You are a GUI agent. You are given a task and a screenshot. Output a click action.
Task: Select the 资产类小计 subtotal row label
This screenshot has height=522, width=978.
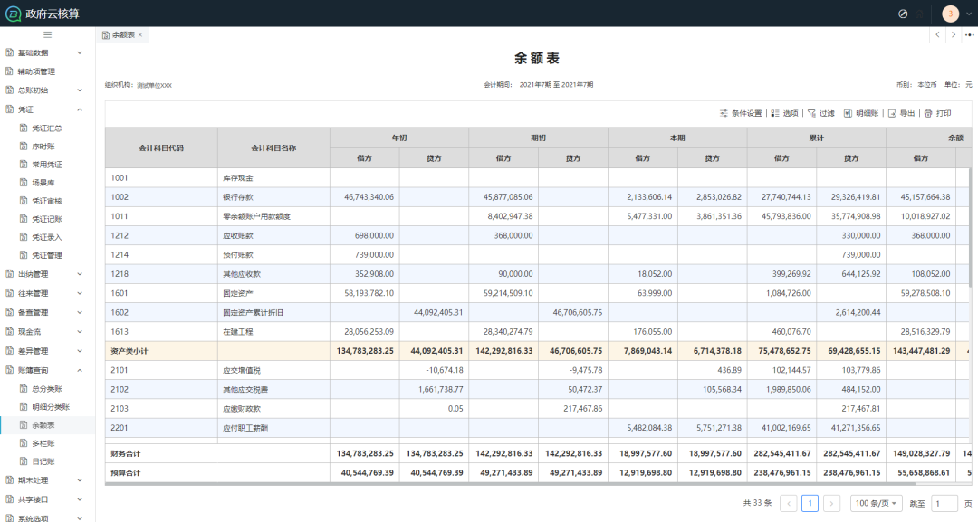[x=129, y=351]
